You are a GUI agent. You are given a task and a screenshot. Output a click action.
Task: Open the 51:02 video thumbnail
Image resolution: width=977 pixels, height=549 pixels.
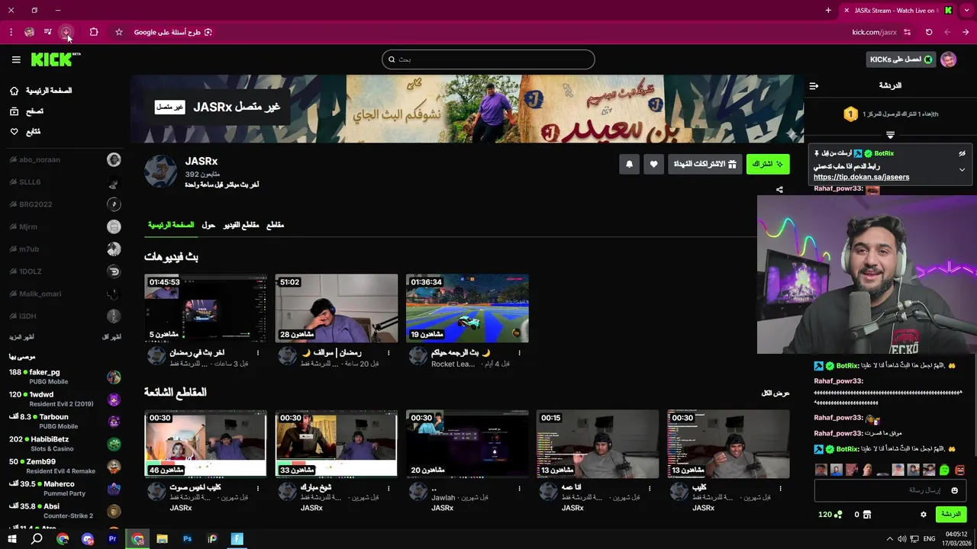pos(337,309)
